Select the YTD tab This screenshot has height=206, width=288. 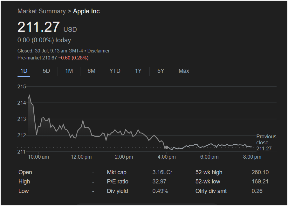(115, 71)
